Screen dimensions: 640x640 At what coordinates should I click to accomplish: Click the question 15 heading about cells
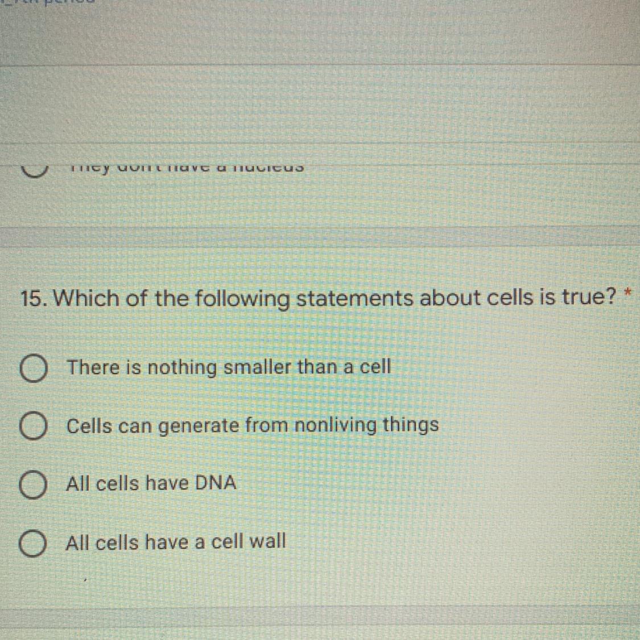(x=317, y=299)
